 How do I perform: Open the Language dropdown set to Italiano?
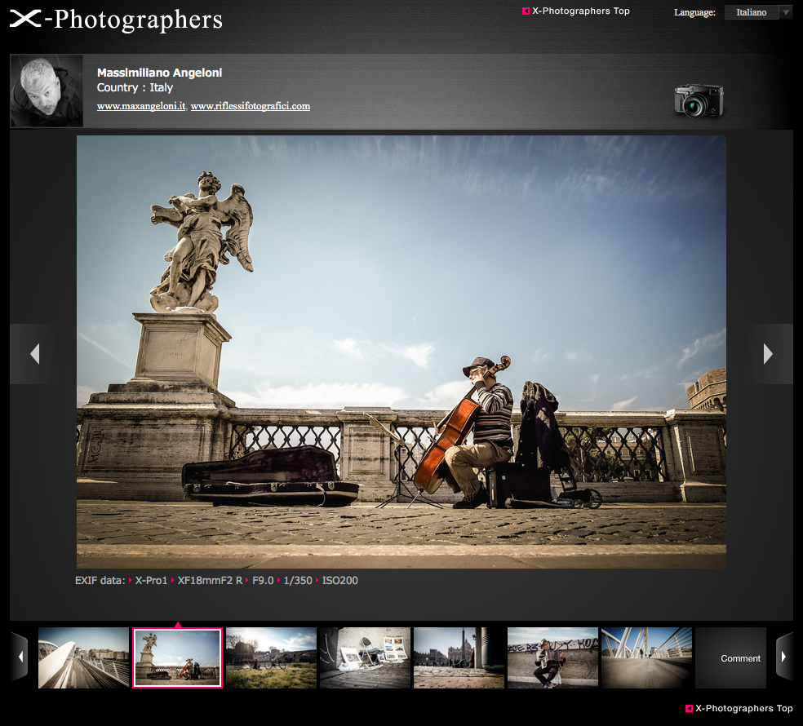[756, 12]
